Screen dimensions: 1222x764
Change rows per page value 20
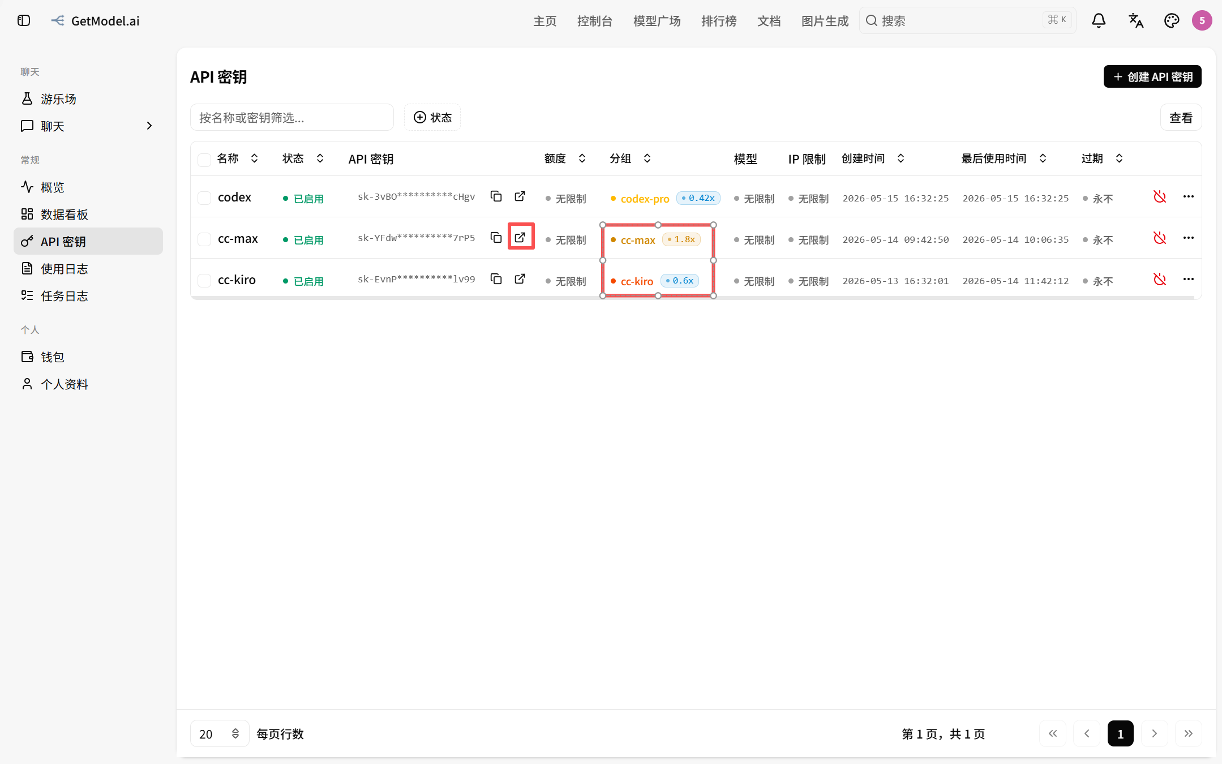tap(220, 733)
